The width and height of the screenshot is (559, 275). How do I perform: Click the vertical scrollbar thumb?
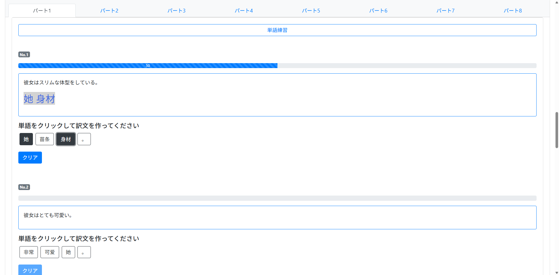[557, 130]
